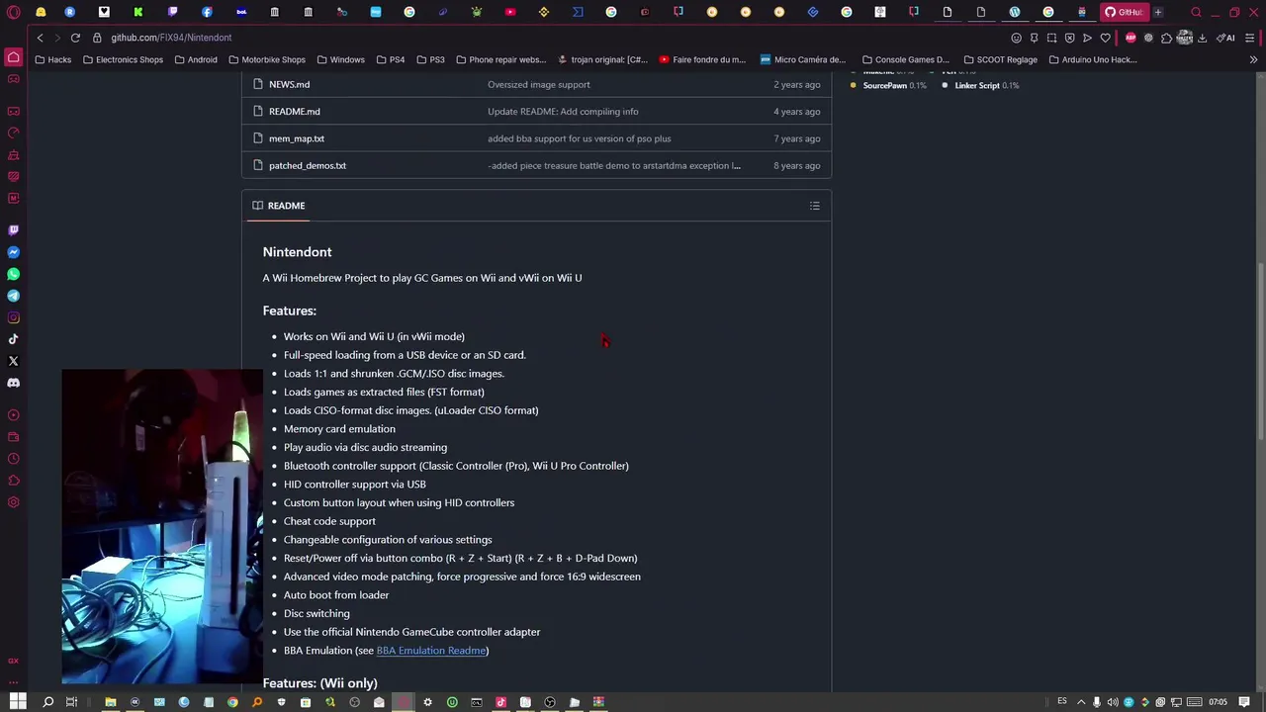The image size is (1266, 712).
Task: Open the Hacks bookmarks folder
Action: [53, 59]
